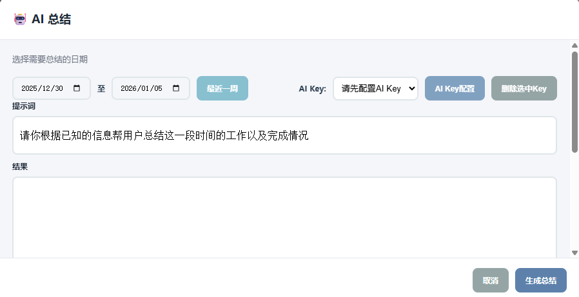The image size is (579, 297).
Task: Click the 最近一周 button
Action: (x=222, y=89)
